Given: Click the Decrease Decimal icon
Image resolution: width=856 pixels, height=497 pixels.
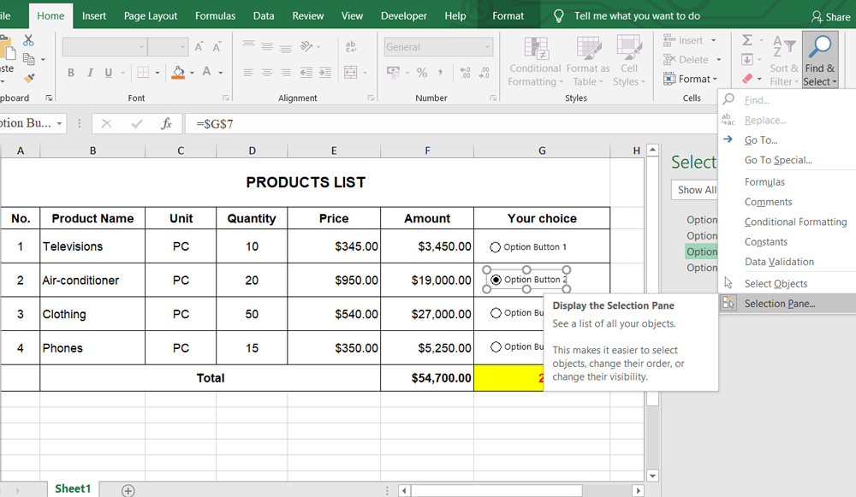Looking at the screenshot, I should click(x=484, y=73).
